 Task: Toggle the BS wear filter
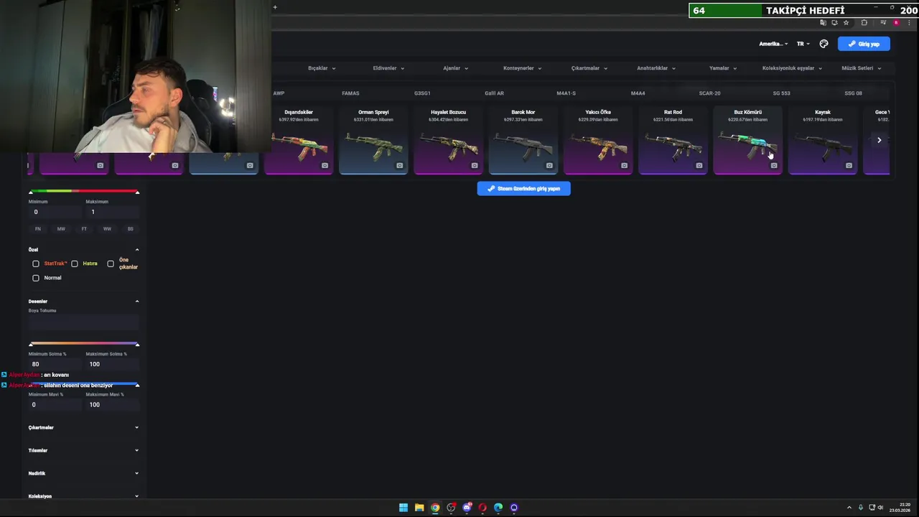(130, 229)
